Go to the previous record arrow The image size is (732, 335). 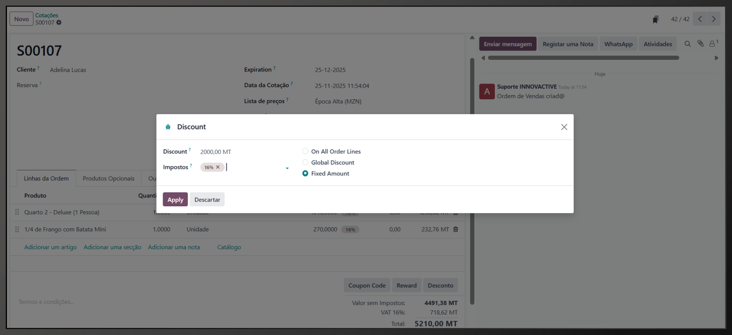(700, 19)
